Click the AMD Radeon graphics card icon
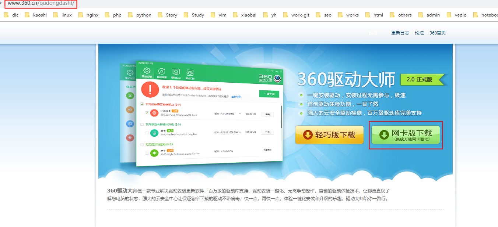 154,133
